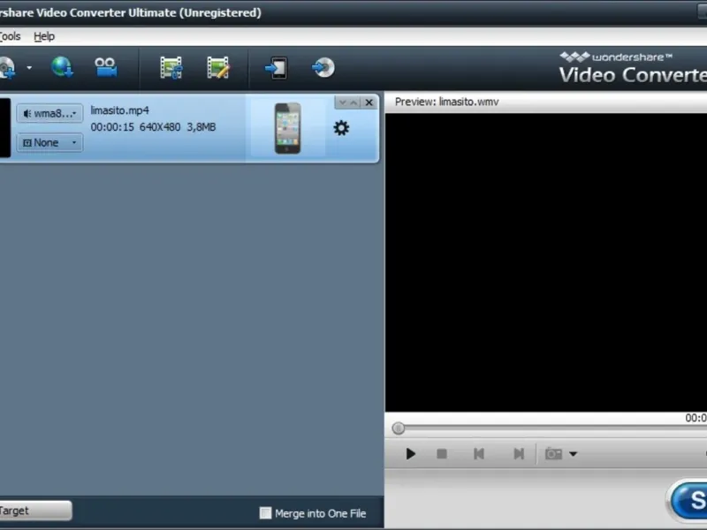Open output settings gear for limasito.mp4
This screenshot has height=530, width=707.
click(x=341, y=128)
